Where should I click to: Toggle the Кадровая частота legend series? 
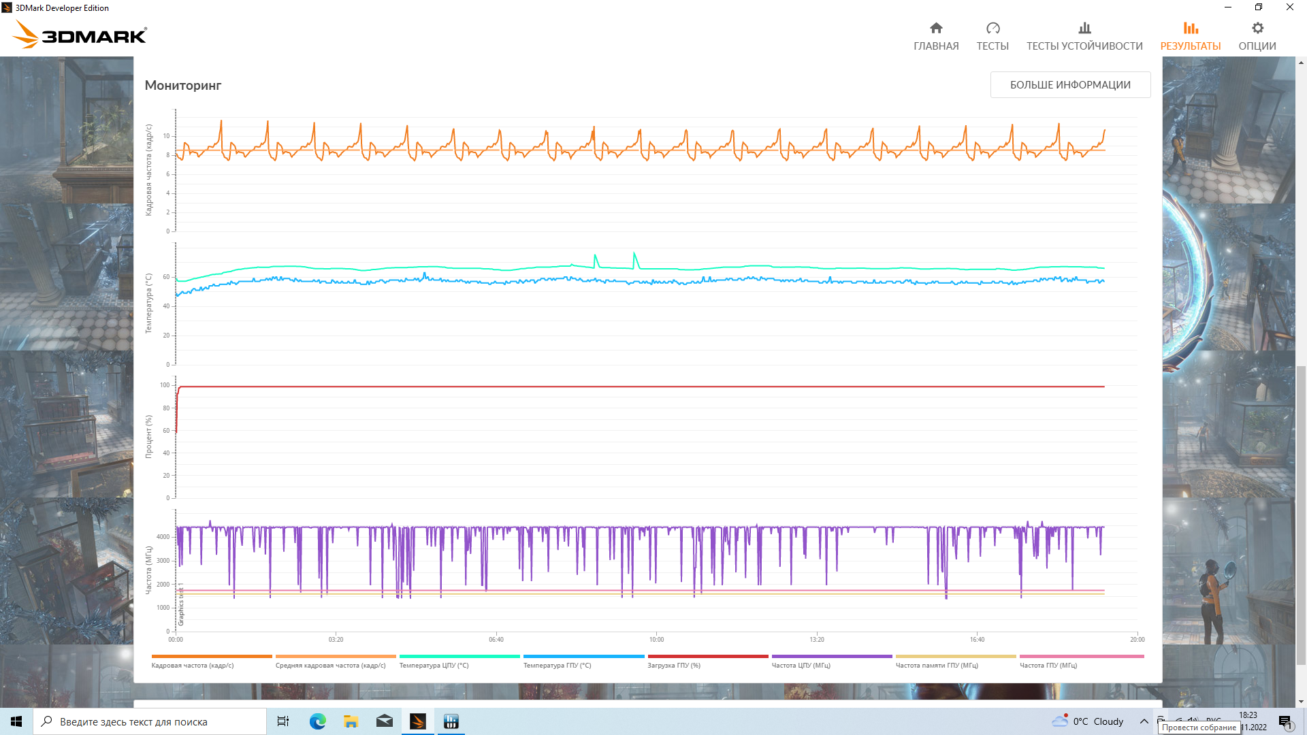coord(193,665)
